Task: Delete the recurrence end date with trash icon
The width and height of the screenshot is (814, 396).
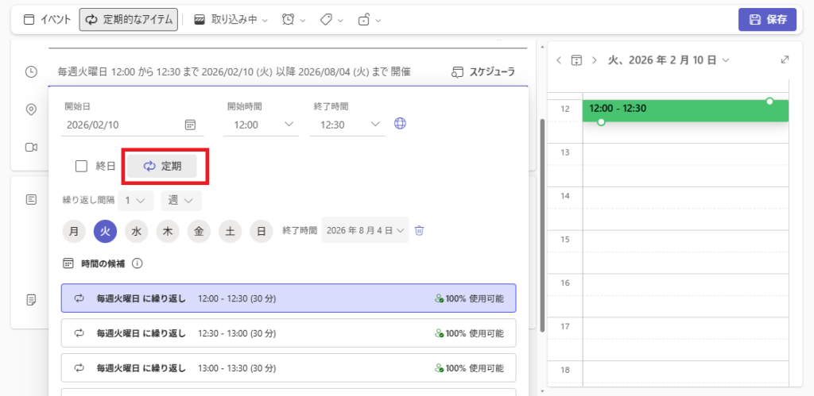Action: click(420, 231)
